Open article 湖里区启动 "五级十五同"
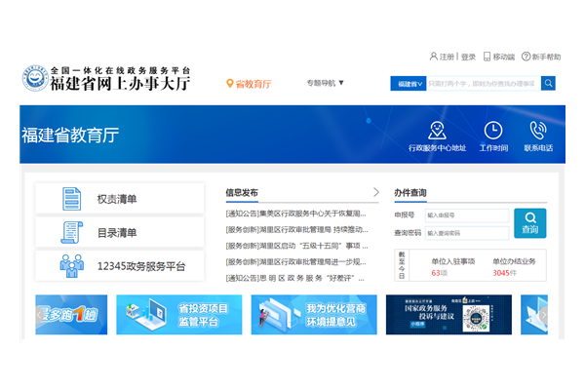The image size is (585, 390). tap(297, 246)
